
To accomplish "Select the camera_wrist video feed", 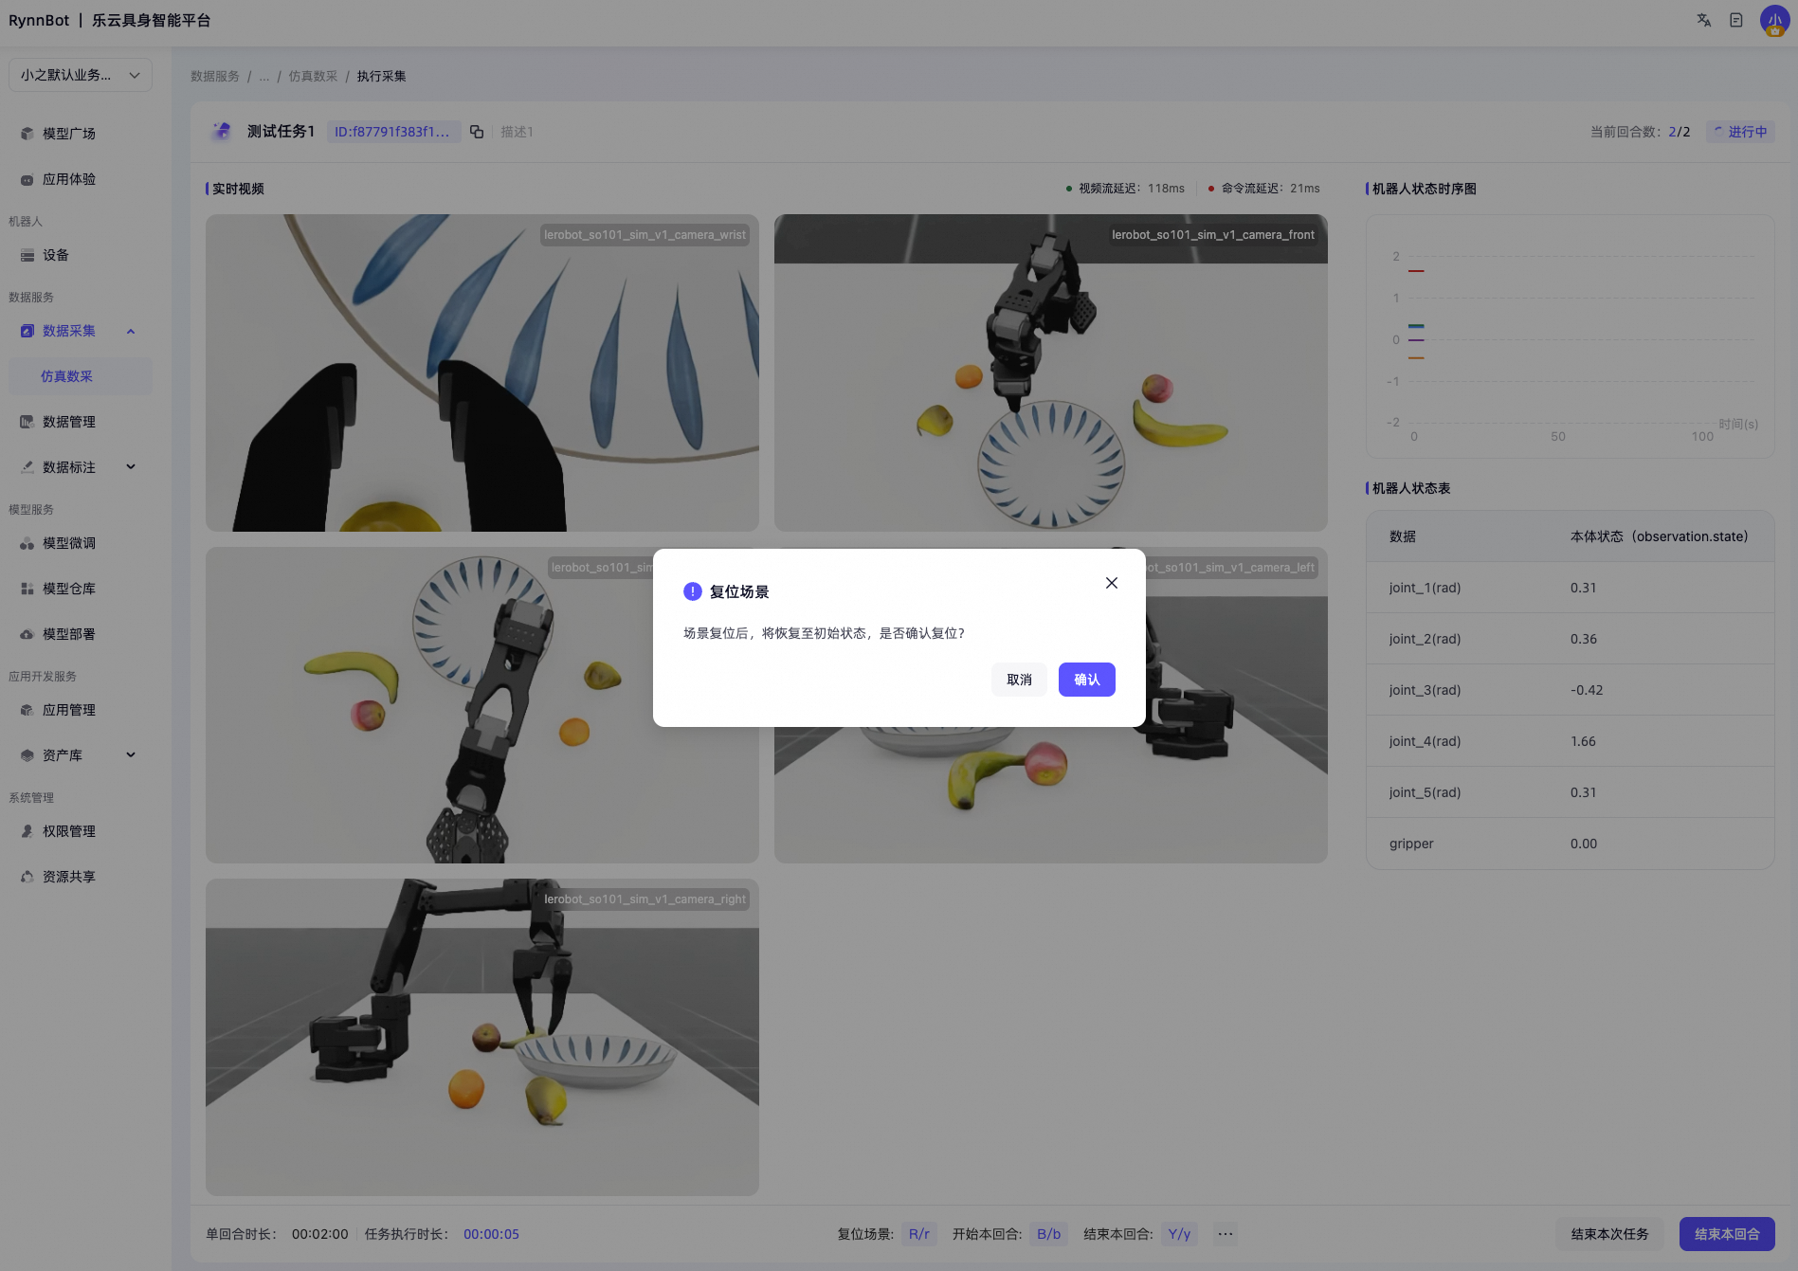I will pyautogui.click(x=482, y=372).
